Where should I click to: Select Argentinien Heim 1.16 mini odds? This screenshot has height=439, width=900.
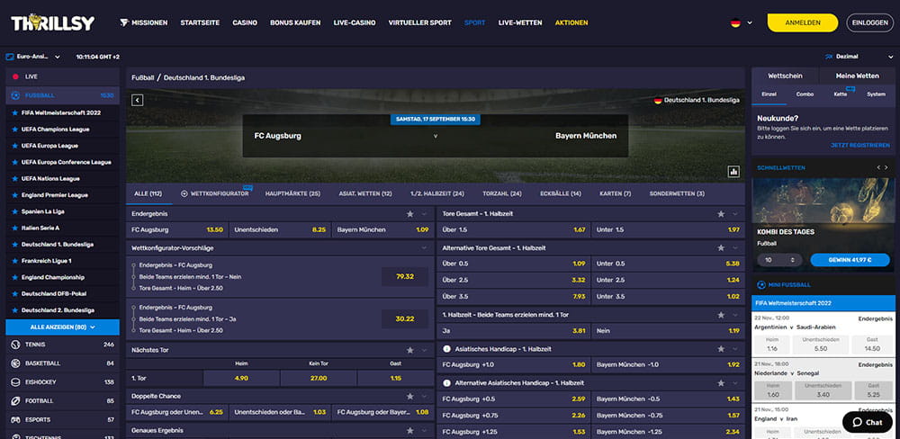coord(771,345)
